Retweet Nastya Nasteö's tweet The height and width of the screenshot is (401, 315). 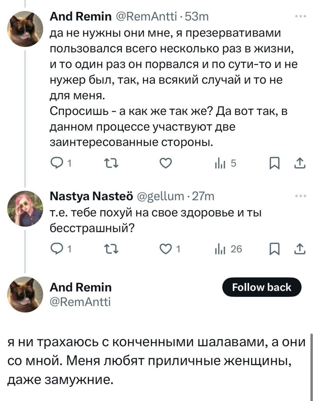110,249
